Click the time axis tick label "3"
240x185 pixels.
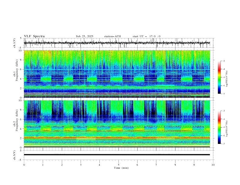point(81,165)
